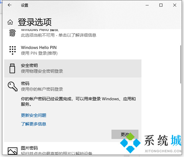The image size is (184, 157).
Task: Go back with the arrow icon
Action: (9, 5)
